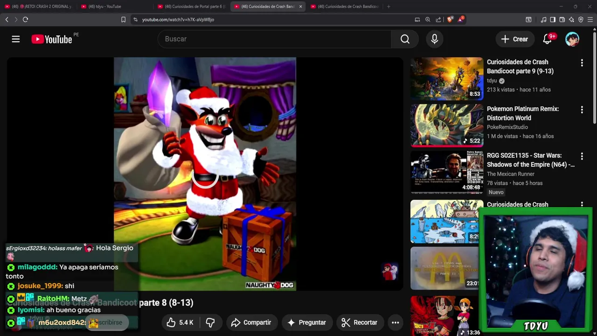Open Leo AI sparkle icon
Image resolution: width=597 pixels, height=336 pixels.
[x=571, y=20]
